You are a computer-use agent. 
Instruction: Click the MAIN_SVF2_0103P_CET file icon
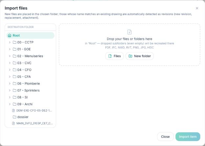(13, 123)
